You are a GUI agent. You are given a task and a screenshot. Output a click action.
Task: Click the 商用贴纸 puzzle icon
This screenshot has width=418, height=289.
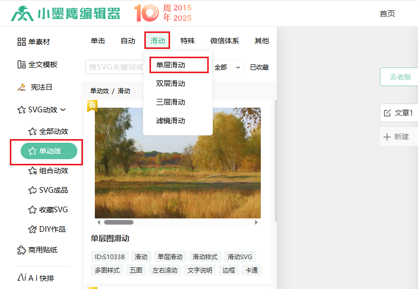tap(22, 250)
